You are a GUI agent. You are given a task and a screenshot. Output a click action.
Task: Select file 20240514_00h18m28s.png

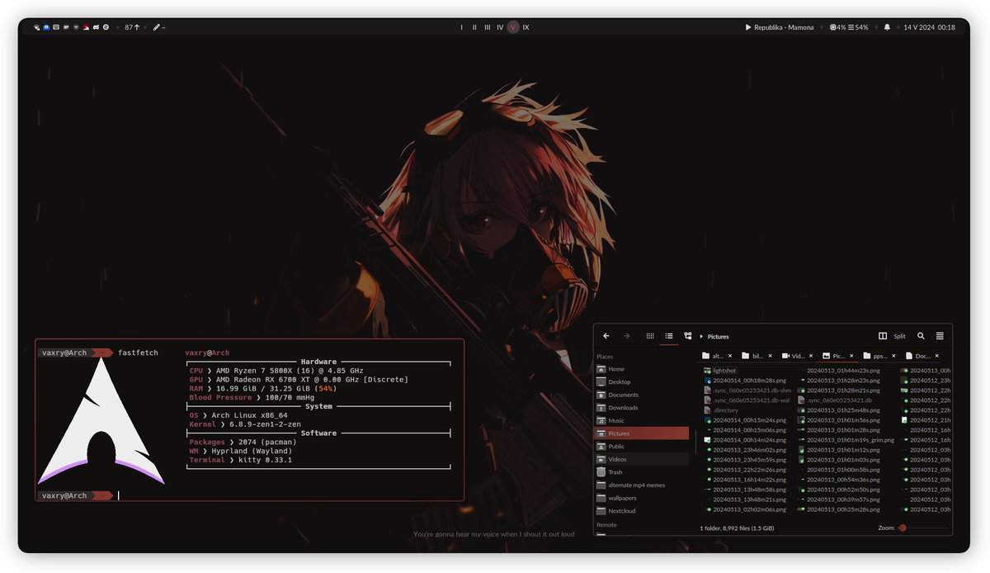point(745,380)
